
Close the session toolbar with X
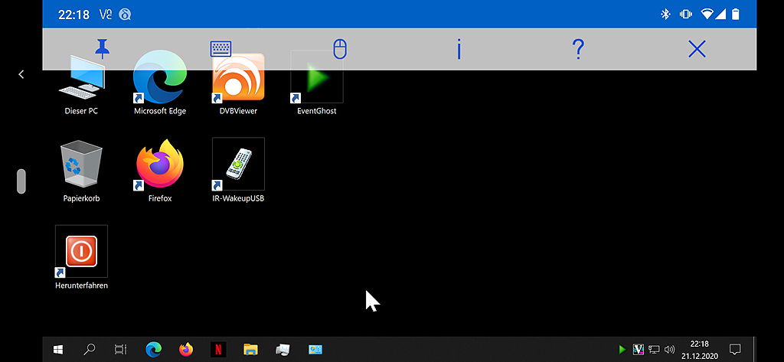(x=697, y=50)
